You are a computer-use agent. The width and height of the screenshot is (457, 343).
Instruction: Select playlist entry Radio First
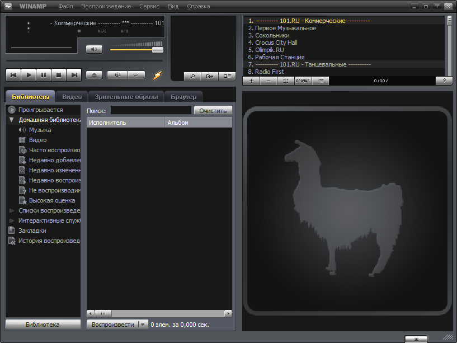344,72
